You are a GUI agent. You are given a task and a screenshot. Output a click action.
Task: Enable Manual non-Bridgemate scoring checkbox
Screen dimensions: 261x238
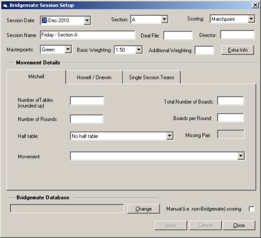(251, 209)
